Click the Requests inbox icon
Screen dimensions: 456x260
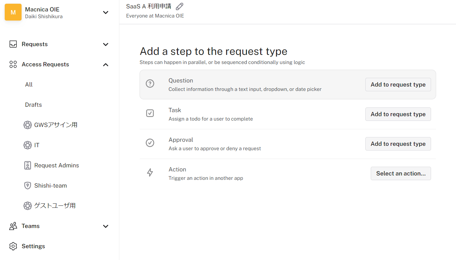click(x=13, y=44)
